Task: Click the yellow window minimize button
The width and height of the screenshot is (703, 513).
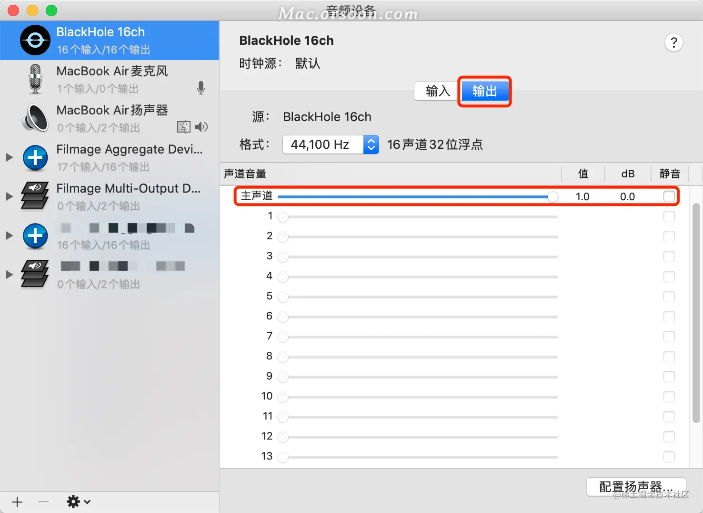Action: (32, 10)
